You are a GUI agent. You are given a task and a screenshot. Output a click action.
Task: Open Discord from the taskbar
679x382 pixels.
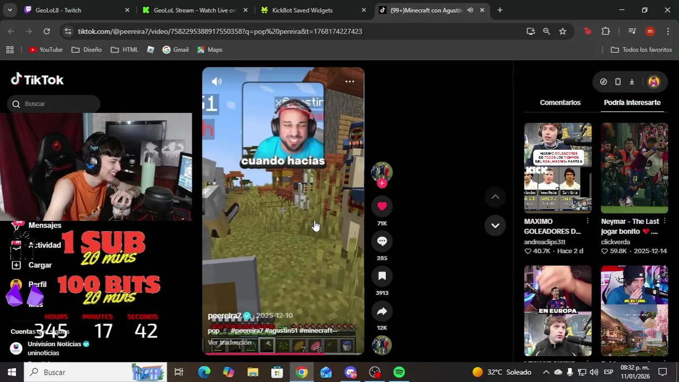coord(350,372)
